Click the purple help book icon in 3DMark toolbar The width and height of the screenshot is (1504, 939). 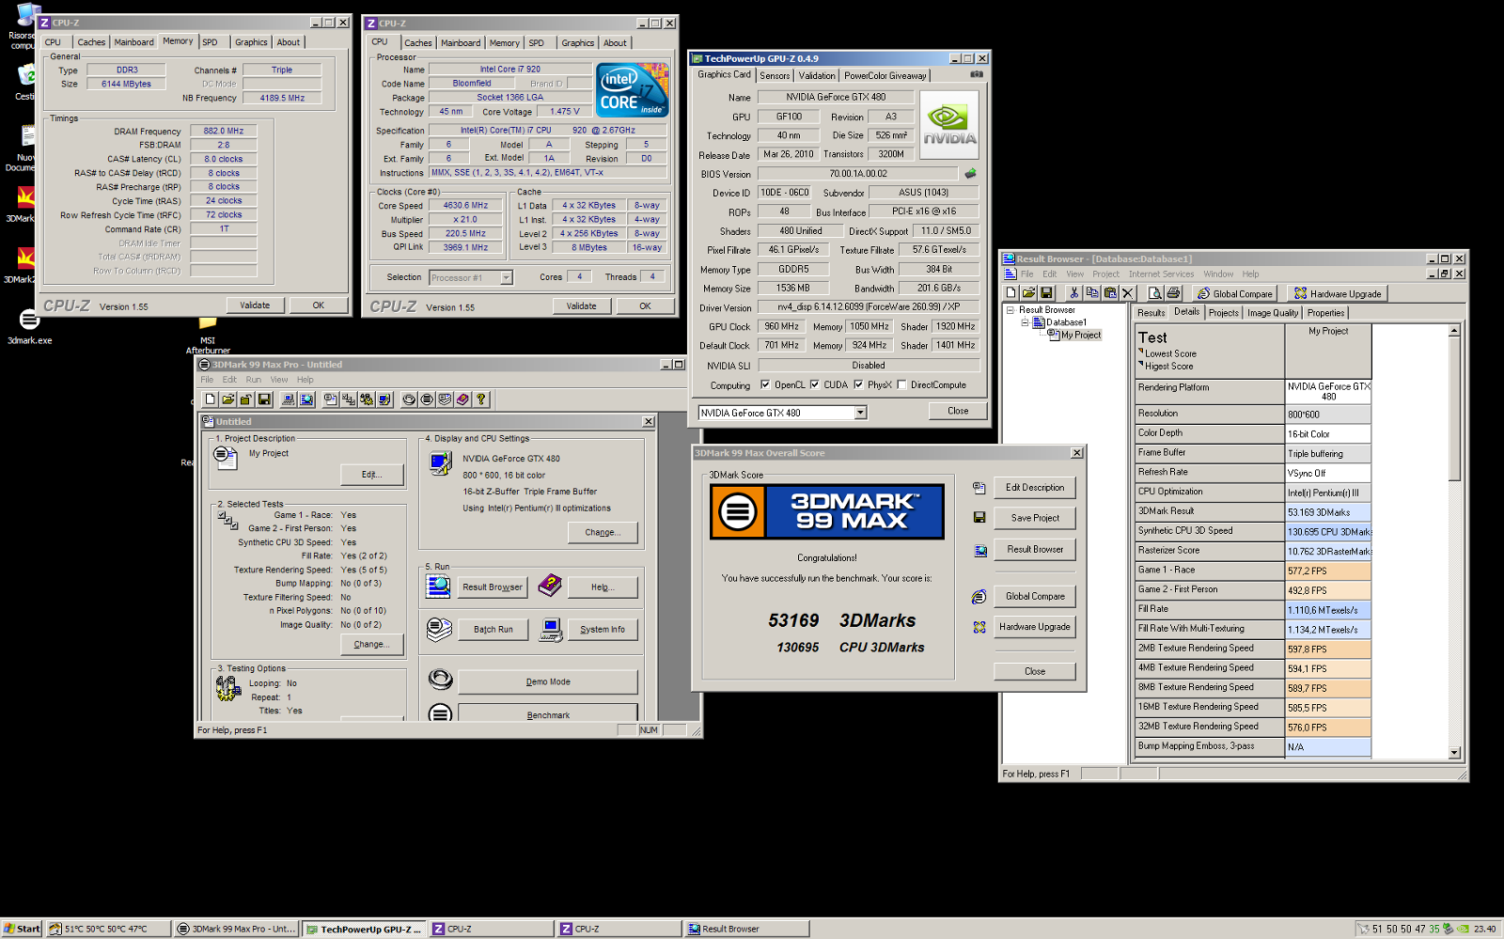coord(462,399)
